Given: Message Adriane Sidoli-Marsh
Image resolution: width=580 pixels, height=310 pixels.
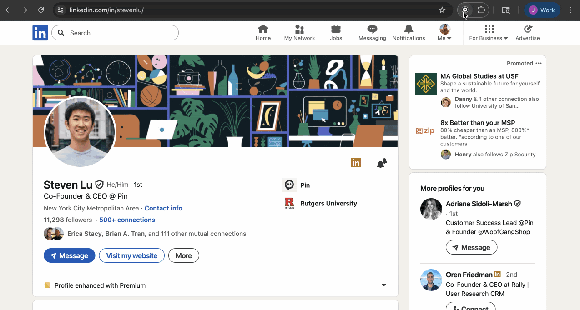Looking at the screenshot, I should pyautogui.click(x=471, y=247).
